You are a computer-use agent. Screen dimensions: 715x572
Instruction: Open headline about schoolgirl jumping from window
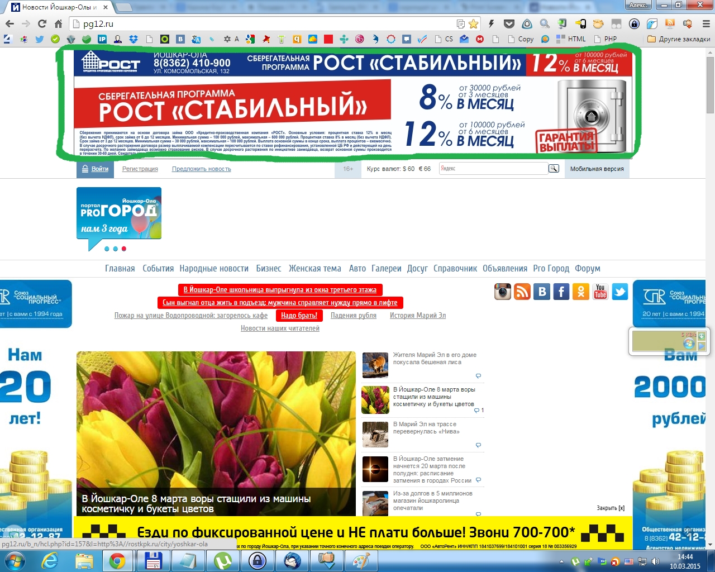280,289
